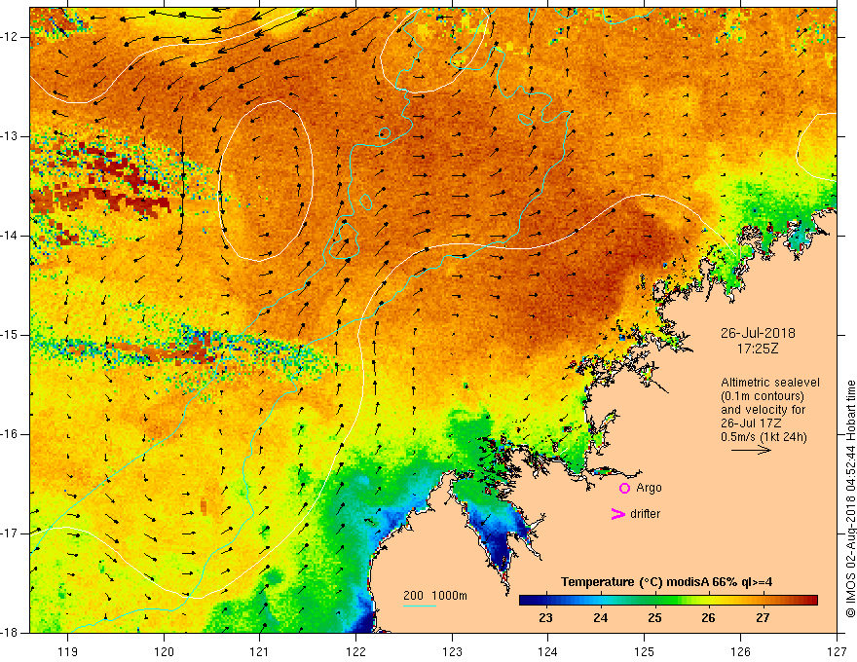Click the '200 1000m' depth label
Image resolution: width=857 pixels, height=662 pixels.
pyautogui.click(x=435, y=596)
